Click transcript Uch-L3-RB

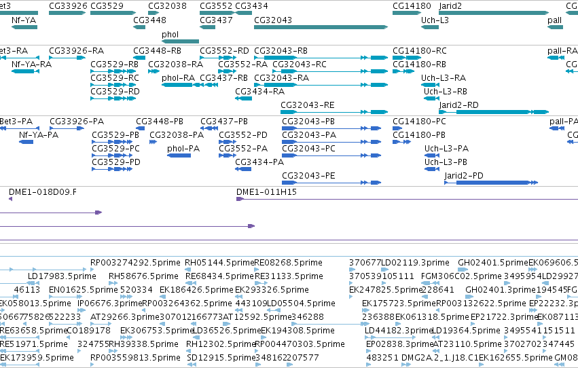(446, 92)
